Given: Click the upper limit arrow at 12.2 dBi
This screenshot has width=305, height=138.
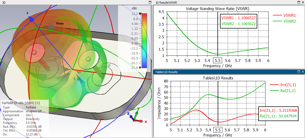Looking at the screenshot, I should coord(140,14).
